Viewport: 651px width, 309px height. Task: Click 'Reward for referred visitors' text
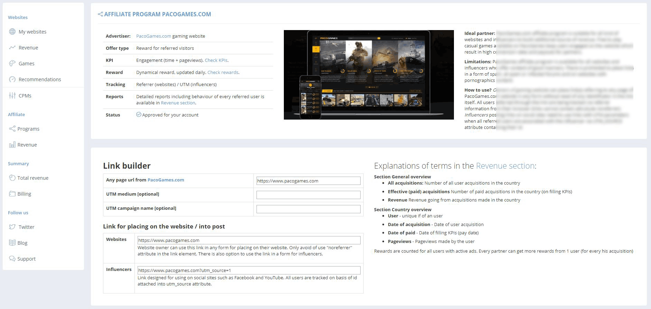[165, 48]
